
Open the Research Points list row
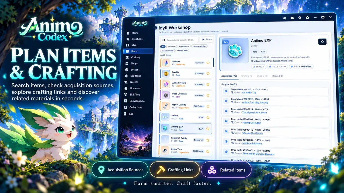186,140
